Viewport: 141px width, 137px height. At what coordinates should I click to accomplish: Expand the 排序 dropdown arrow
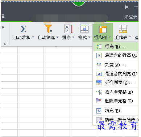[73, 37]
